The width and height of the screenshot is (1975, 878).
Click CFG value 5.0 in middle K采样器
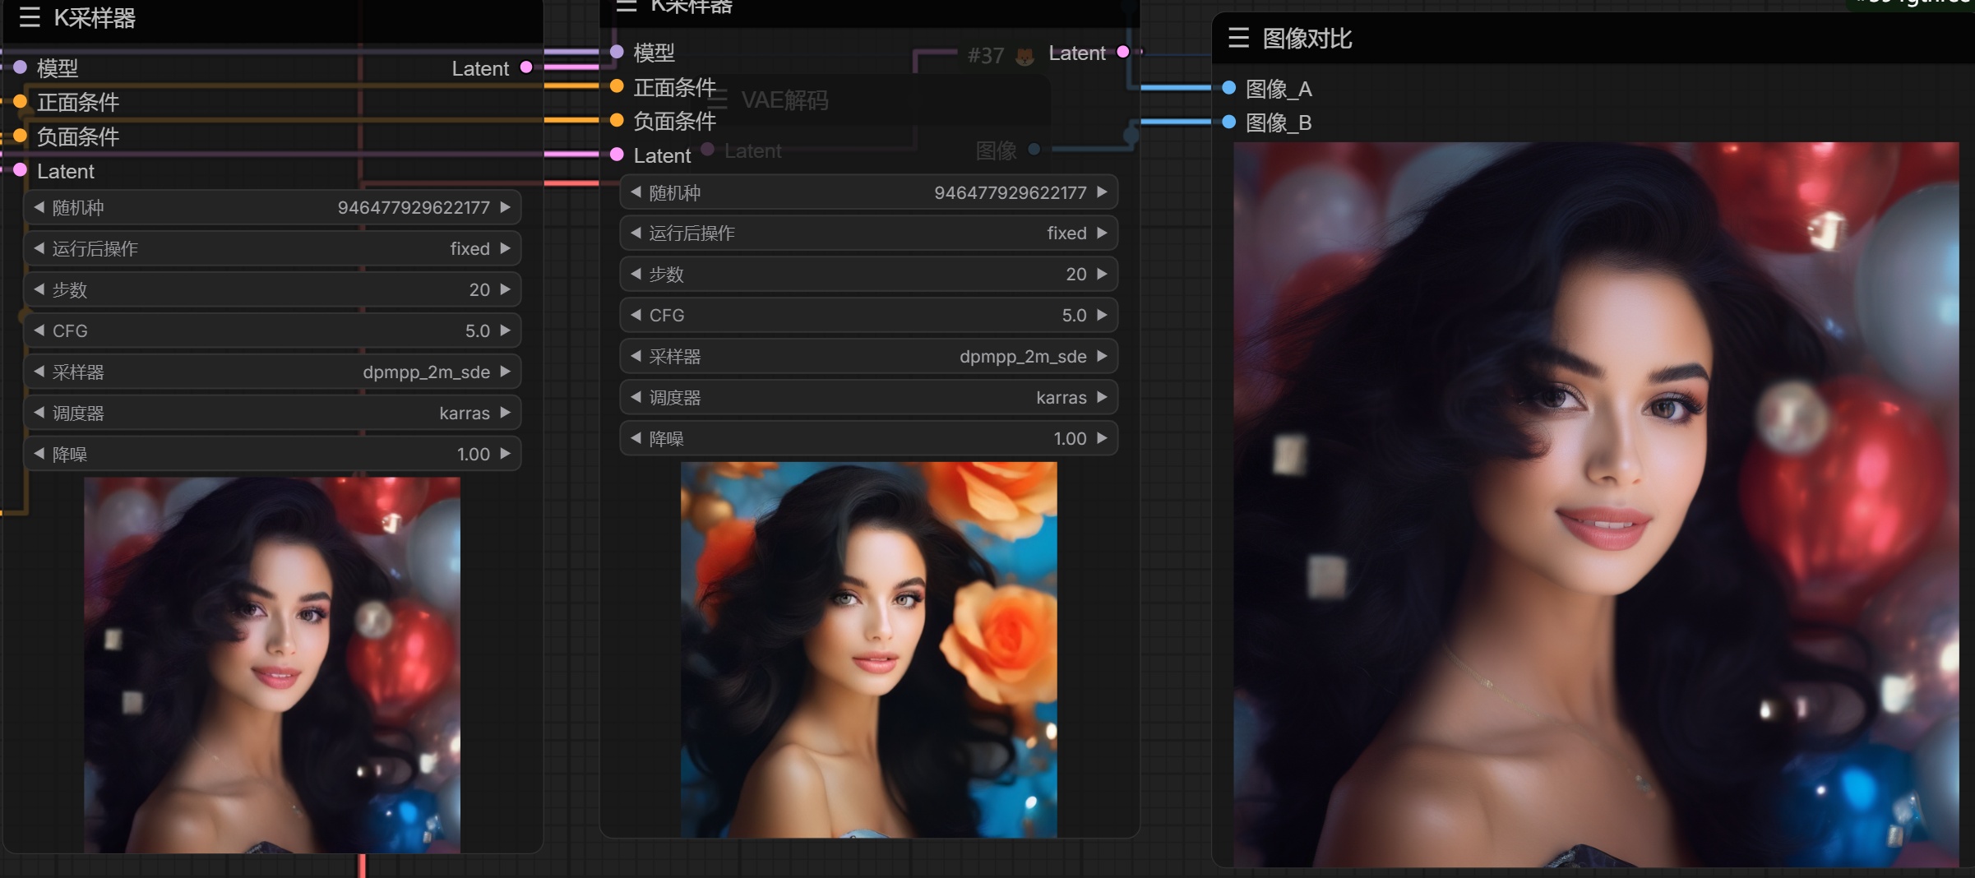(x=1074, y=315)
